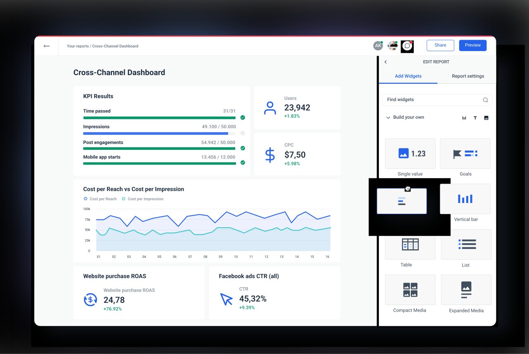Click the back chevron beside EDIT REPORT

click(385, 61)
